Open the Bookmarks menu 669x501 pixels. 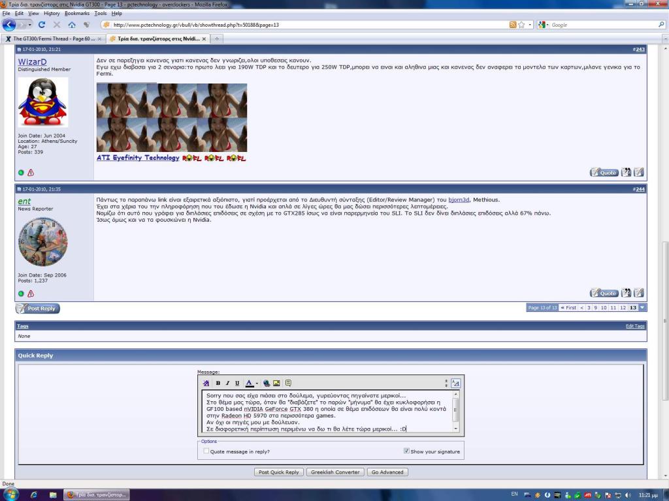click(x=77, y=13)
